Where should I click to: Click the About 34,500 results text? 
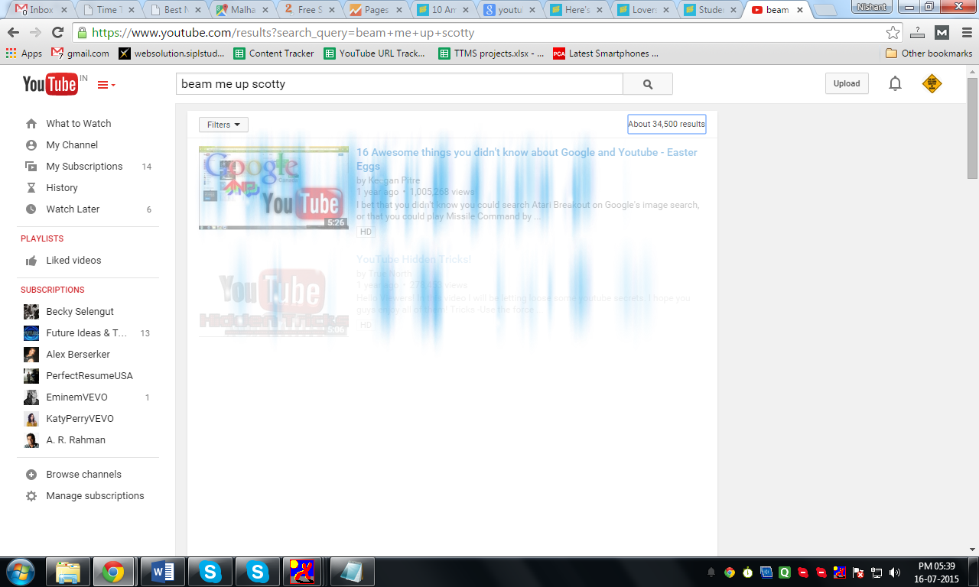(x=667, y=124)
